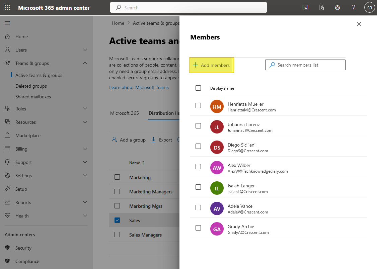This screenshot has width=377, height=269.
Task: Open the Settings gear in the top bar
Action: pos(337,7)
